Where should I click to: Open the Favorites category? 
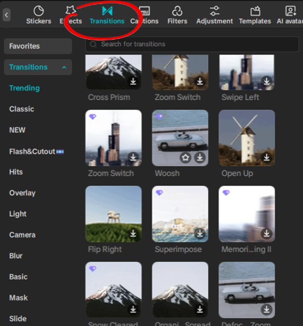click(38, 46)
